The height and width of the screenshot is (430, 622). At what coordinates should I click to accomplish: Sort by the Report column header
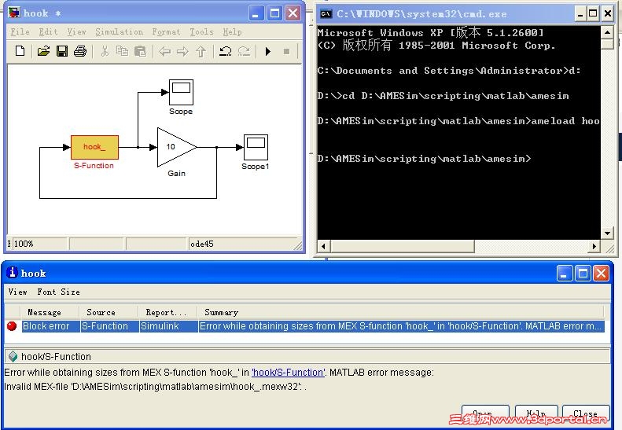click(167, 312)
